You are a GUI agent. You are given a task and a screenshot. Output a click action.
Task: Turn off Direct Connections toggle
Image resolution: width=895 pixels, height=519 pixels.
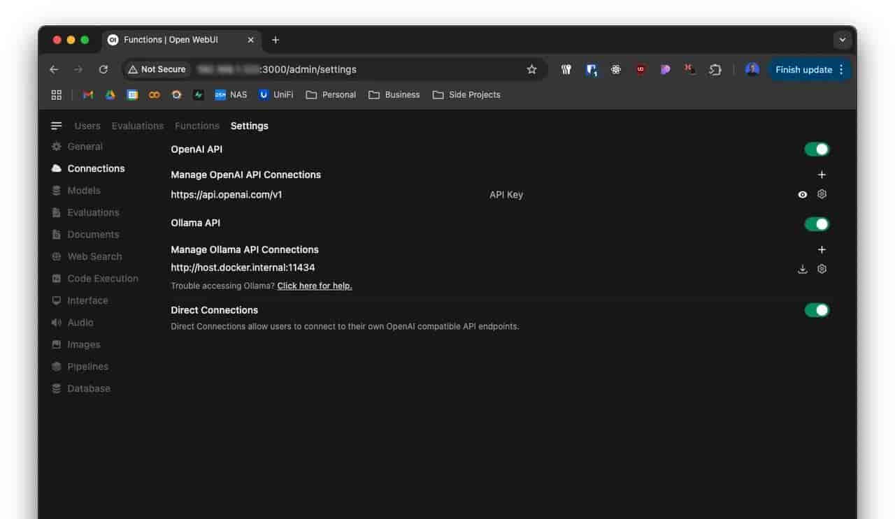[x=817, y=310]
